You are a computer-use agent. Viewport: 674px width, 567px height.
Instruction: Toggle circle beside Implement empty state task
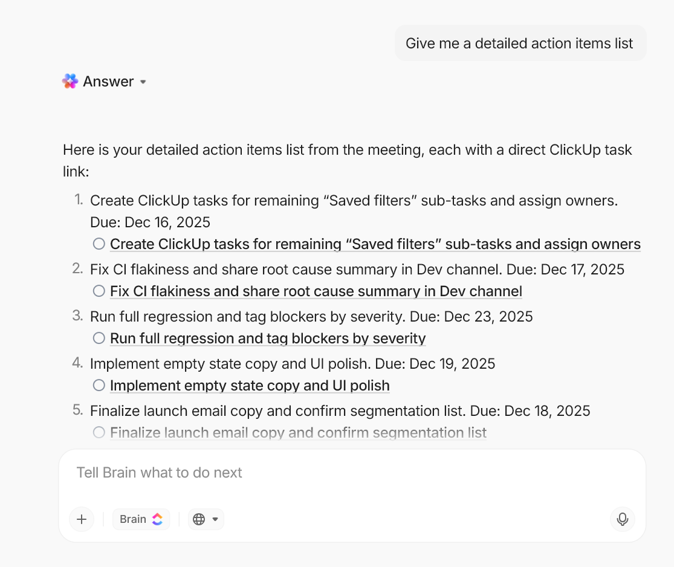99,385
